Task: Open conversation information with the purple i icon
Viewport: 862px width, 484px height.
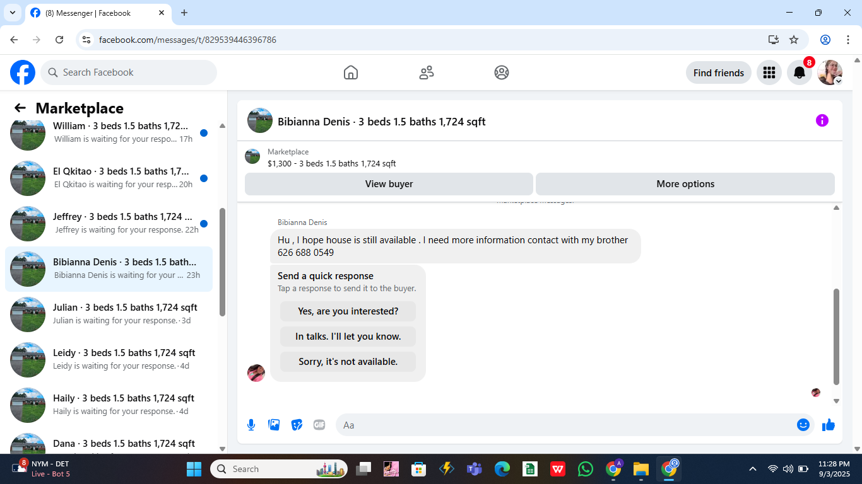Action: tap(822, 120)
